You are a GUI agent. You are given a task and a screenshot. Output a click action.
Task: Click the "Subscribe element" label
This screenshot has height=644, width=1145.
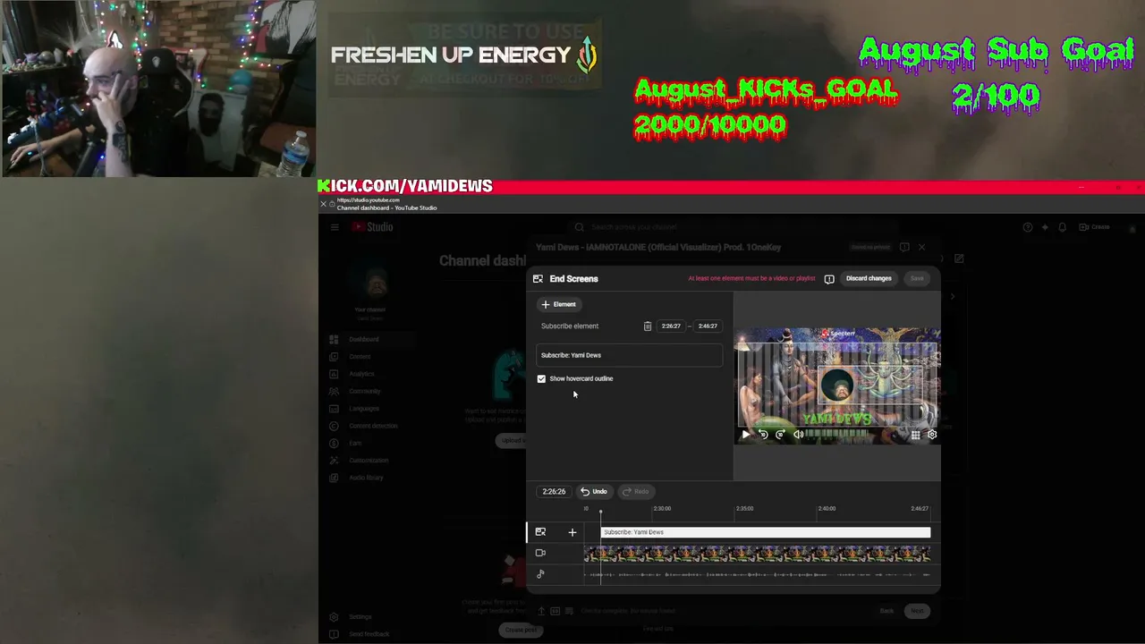point(570,326)
